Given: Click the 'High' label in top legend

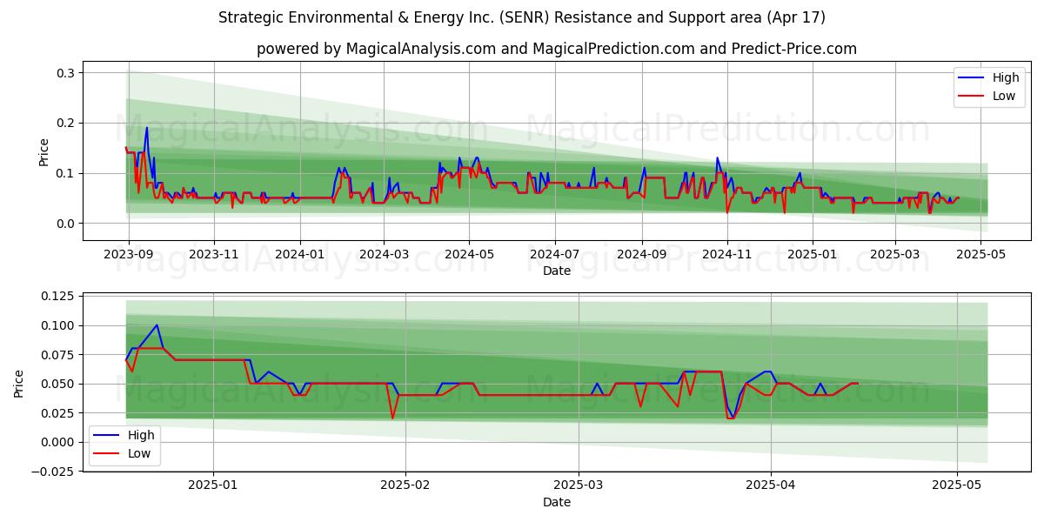Looking at the screenshot, I should 1006,77.
